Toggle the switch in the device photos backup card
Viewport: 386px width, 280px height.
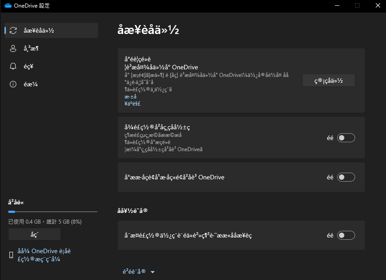pyautogui.click(x=346, y=138)
